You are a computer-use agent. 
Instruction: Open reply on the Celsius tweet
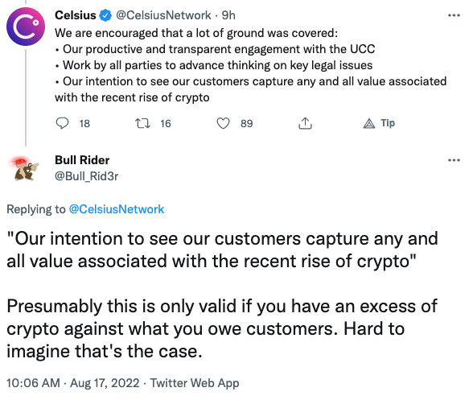[x=62, y=123]
